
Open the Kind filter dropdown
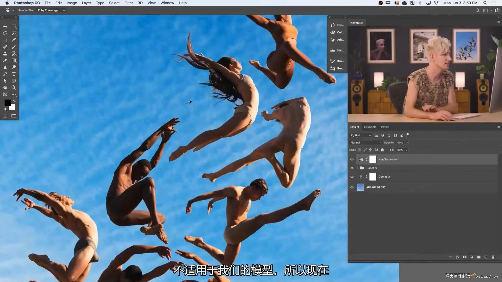point(361,135)
